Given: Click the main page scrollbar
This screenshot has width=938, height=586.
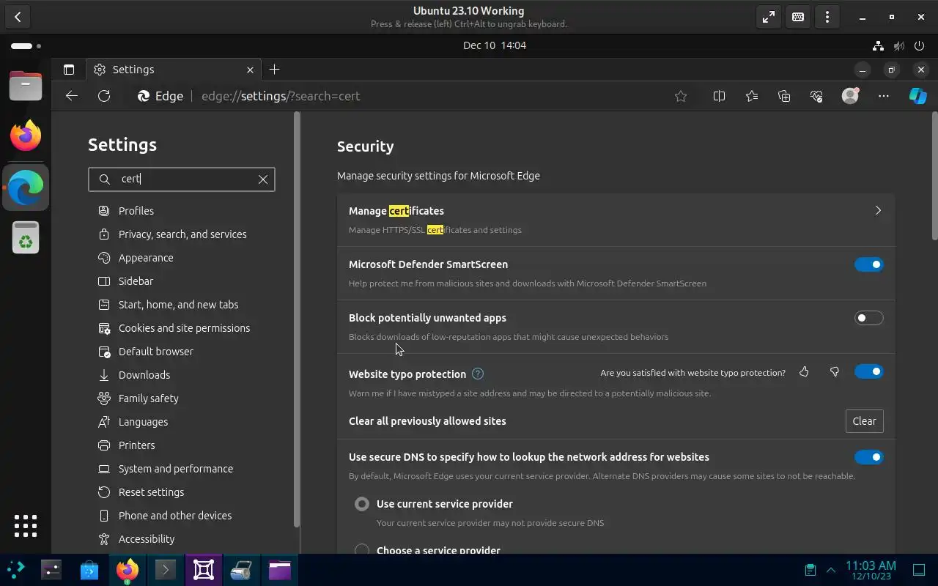Looking at the screenshot, I should coord(934,176).
